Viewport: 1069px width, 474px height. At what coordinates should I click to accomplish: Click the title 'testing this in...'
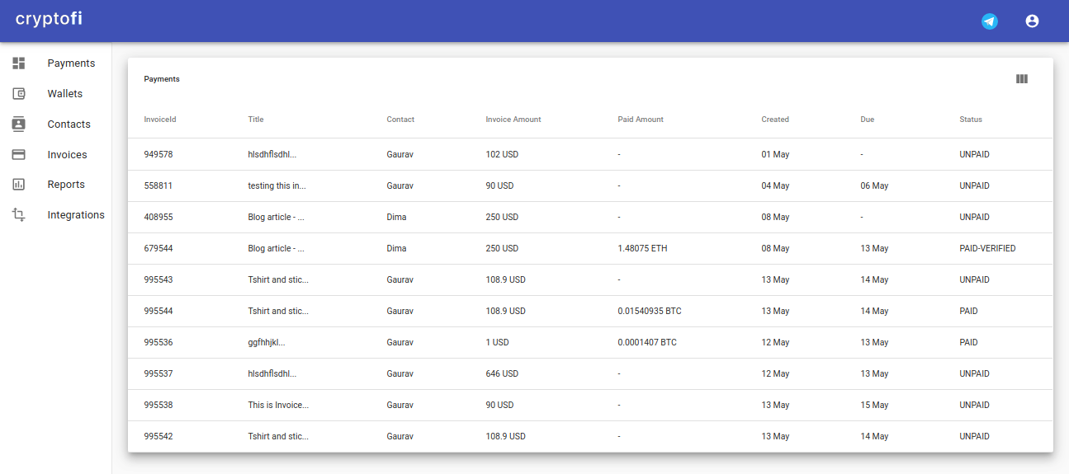[x=277, y=186]
